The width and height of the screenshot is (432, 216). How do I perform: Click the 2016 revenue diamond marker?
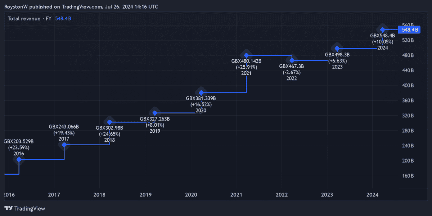tap(19, 159)
